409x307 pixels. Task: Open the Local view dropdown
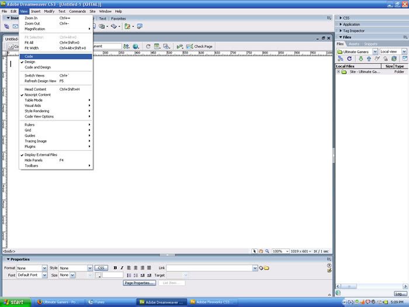(x=404, y=51)
